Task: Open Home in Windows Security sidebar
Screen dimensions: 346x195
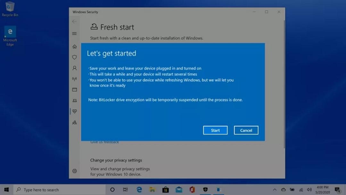Action: click(75, 47)
